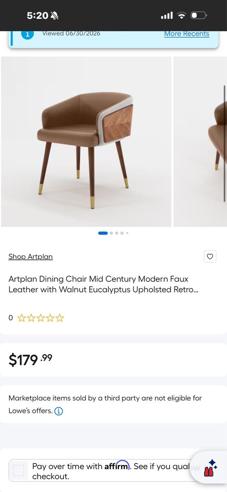
Task: Tap the Affirm logo in banner
Action: coord(117,466)
